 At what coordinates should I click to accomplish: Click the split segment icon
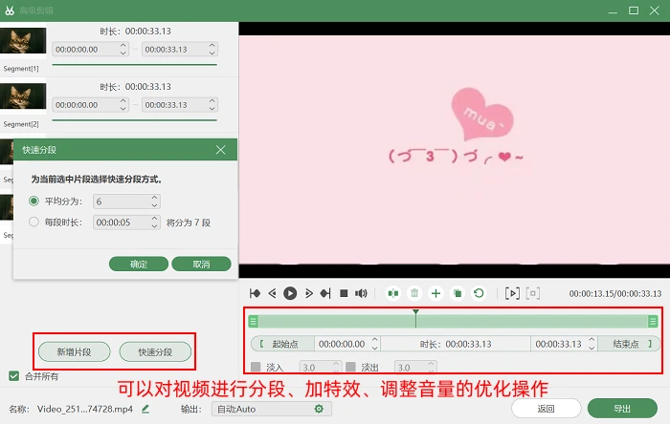393,293
